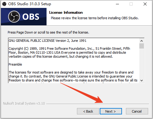The height and width of the screenshot is (119, 153).
Task: Click the Copyright (C) 1989 paragraph
Action: click(x=69, y=52)
